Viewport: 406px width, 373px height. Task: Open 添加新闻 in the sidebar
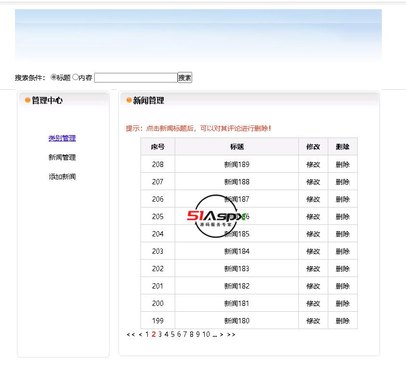(62, 177)
